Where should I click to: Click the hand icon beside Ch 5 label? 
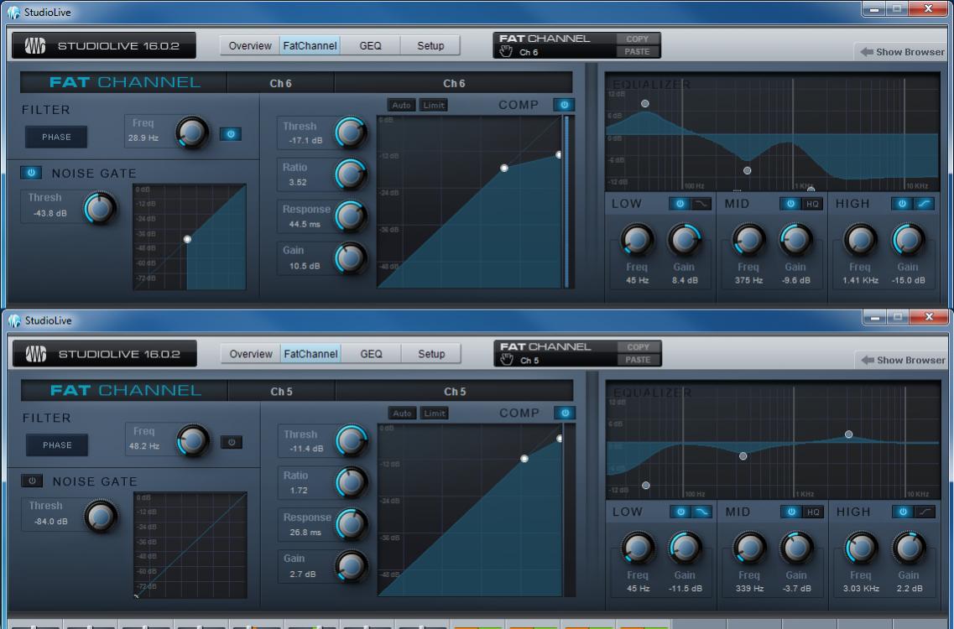506,360
